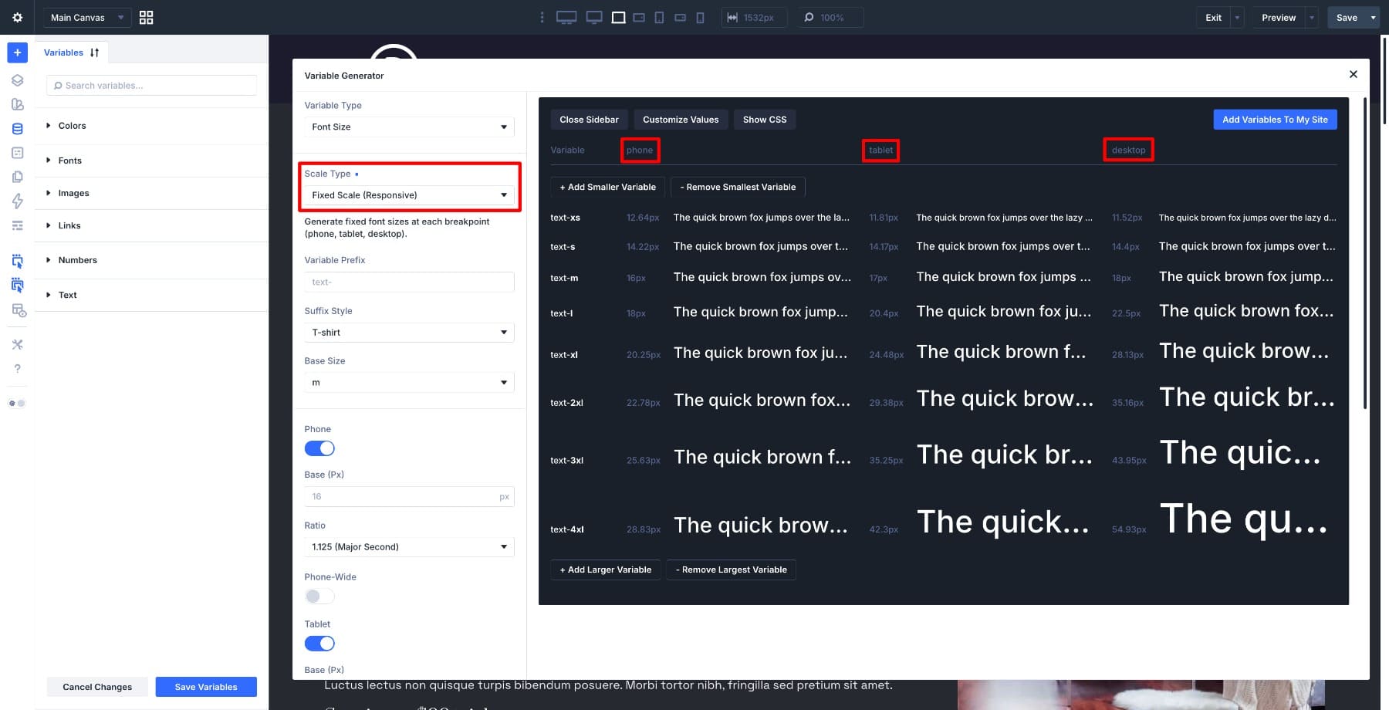The image size is (1389, 710).
Task: Click the sort variables arrows icon
Action: 94,52
